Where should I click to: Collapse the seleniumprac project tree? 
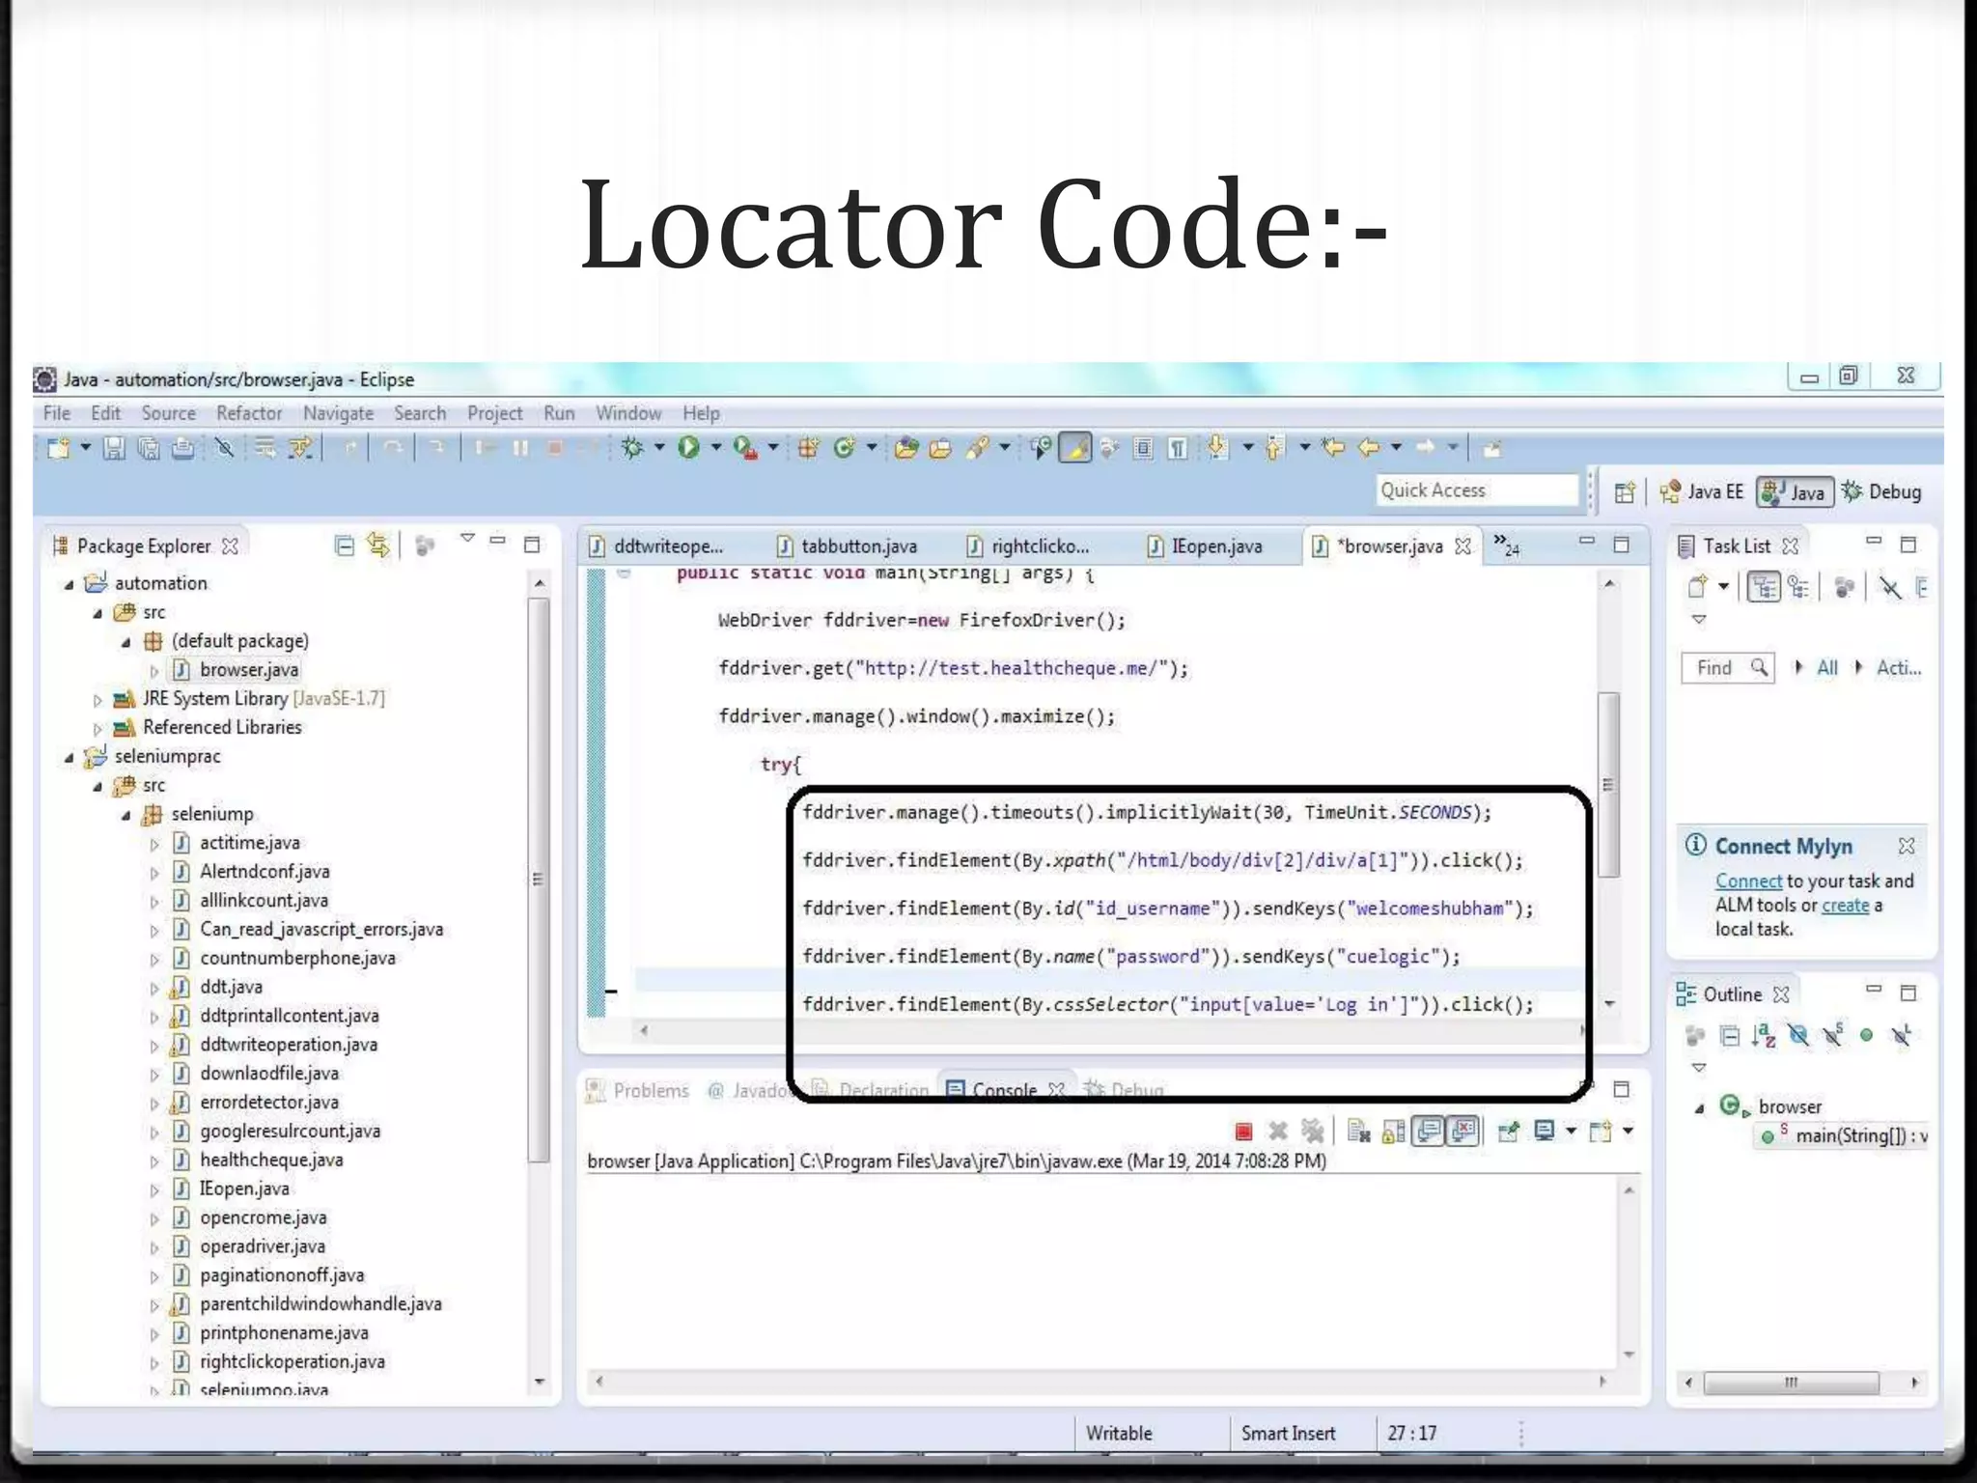pos(70,757)
